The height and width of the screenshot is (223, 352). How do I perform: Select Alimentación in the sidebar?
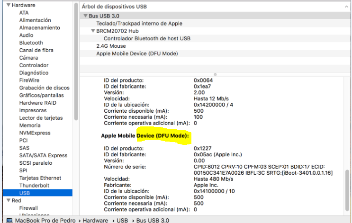(35, 20)
